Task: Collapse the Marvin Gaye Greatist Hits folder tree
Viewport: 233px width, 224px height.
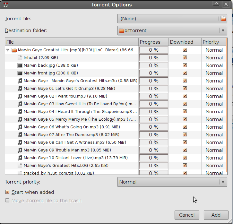Action: [x=8, y=50]
